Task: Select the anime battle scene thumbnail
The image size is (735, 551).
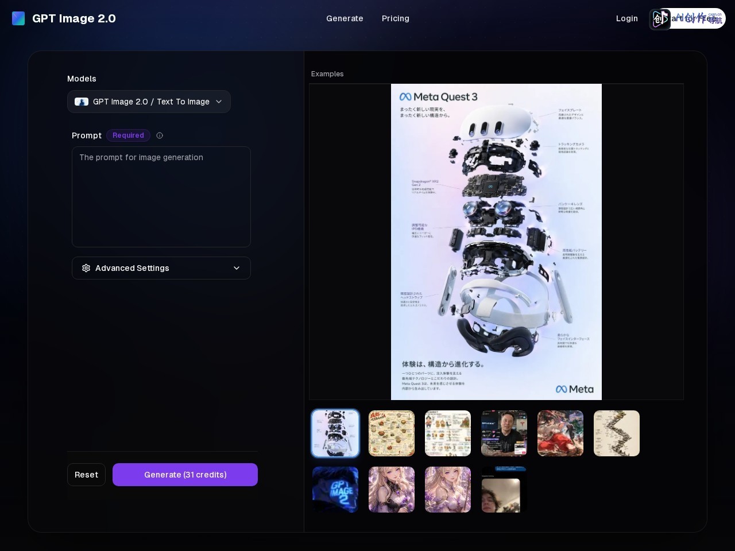Action: (x=560, y=433)
